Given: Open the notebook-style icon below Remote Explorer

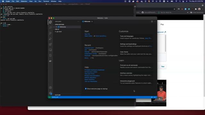Looking at the screenshot, I should tap(50, 55).
